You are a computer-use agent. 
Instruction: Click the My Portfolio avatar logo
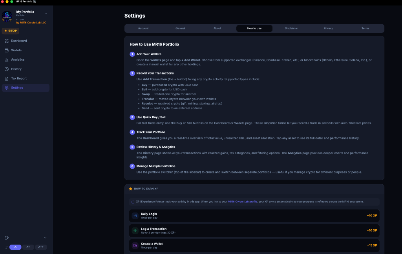[7, 16]
